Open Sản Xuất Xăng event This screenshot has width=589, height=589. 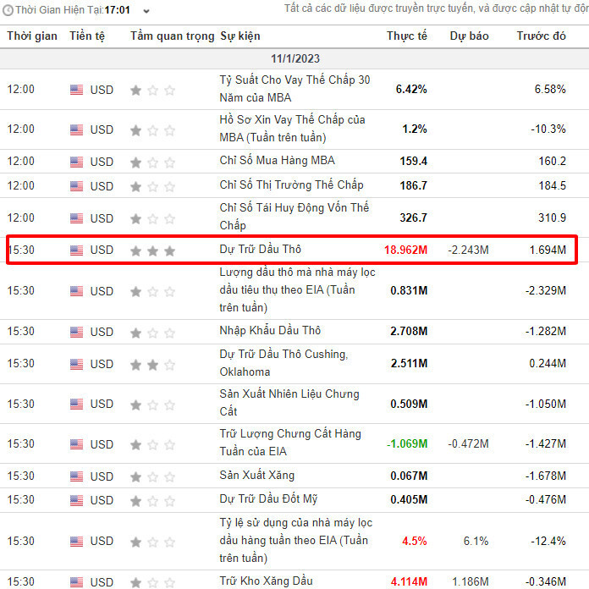tap(257, 476)
